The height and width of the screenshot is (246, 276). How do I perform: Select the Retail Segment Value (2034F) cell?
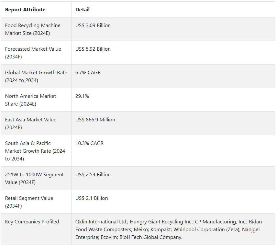click(29, 202)
